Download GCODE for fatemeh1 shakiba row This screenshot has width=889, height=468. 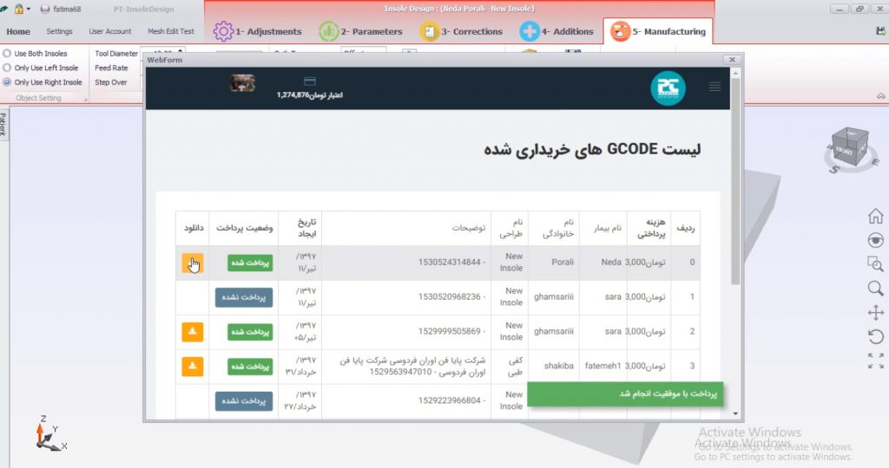[192, 366]
